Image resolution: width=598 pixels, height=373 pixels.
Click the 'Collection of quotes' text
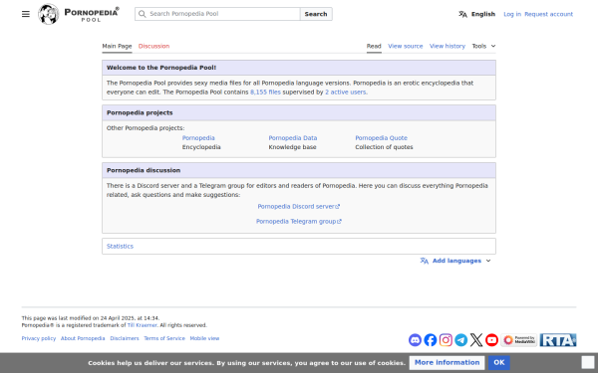384,147
